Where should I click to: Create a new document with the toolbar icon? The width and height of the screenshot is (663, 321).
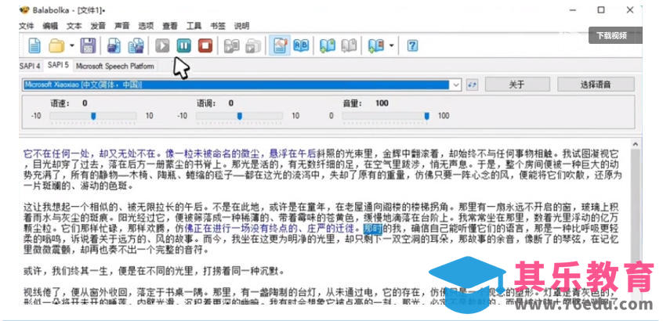point(34,45)
